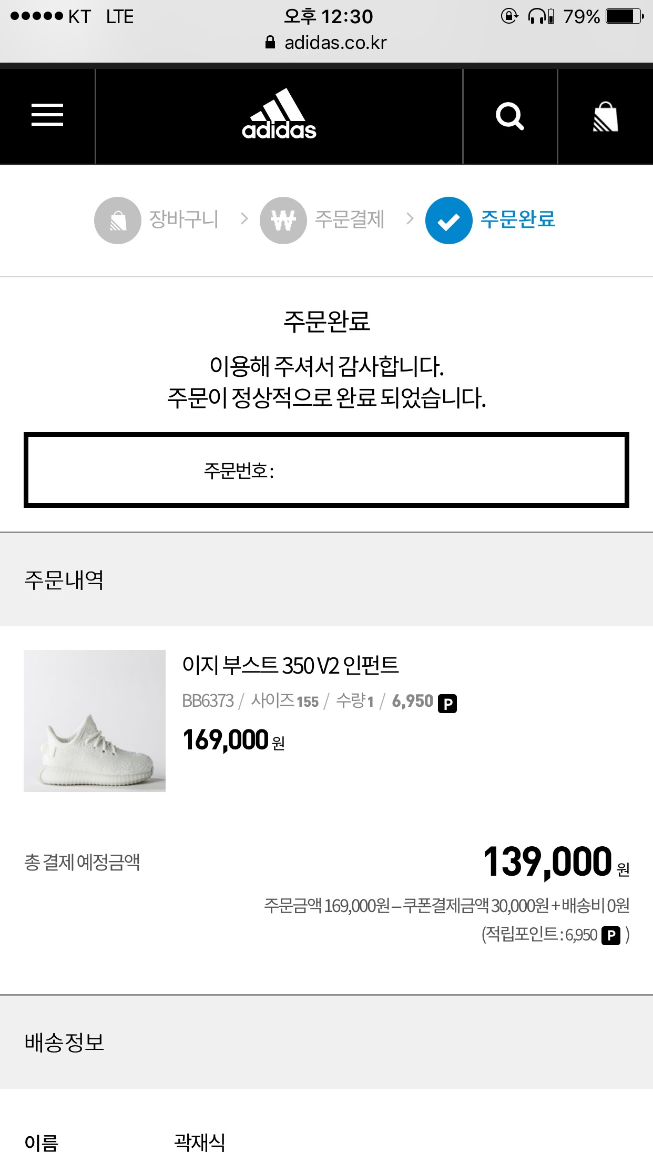Tap the gray 장바구니 step icon
The height and width of the screenshot is (1162, 653).
[117, 220]
